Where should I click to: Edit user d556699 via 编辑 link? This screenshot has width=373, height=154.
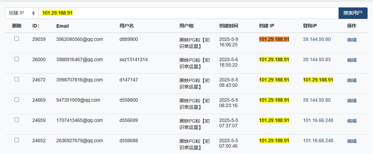pyautogui.click(x=352, y=121)
